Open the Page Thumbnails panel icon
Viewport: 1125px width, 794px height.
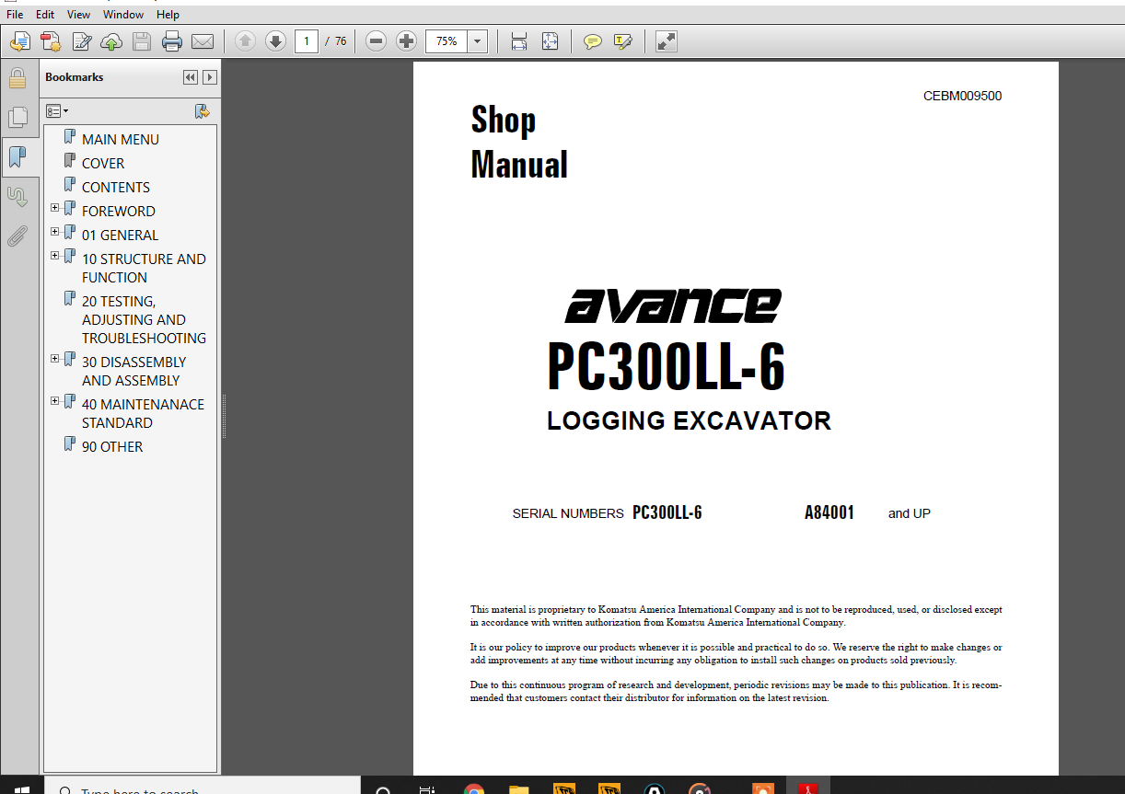coord(17,117)
